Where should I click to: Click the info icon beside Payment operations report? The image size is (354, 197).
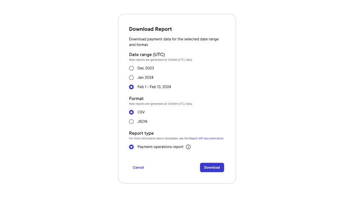pos(188,147)
